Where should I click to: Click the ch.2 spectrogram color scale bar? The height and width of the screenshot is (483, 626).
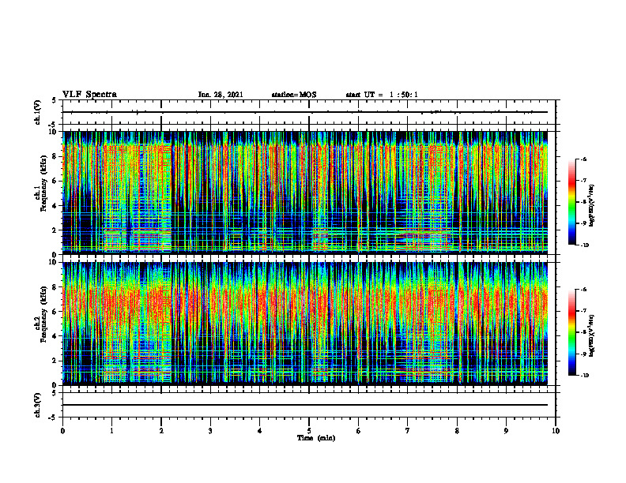[571, 332]
